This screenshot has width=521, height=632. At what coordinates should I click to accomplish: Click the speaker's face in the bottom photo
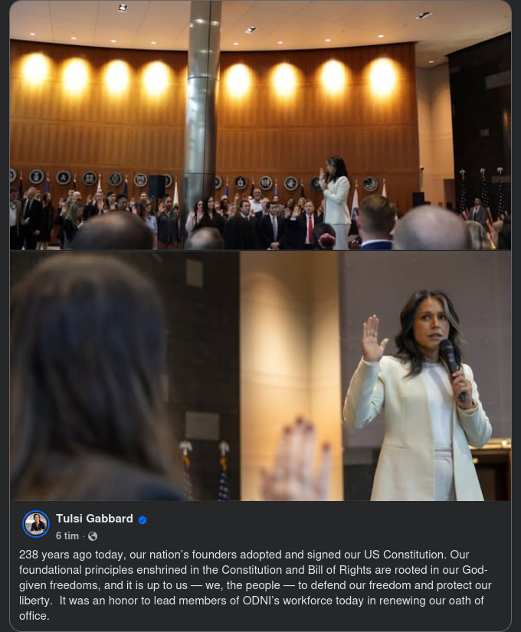431,325
